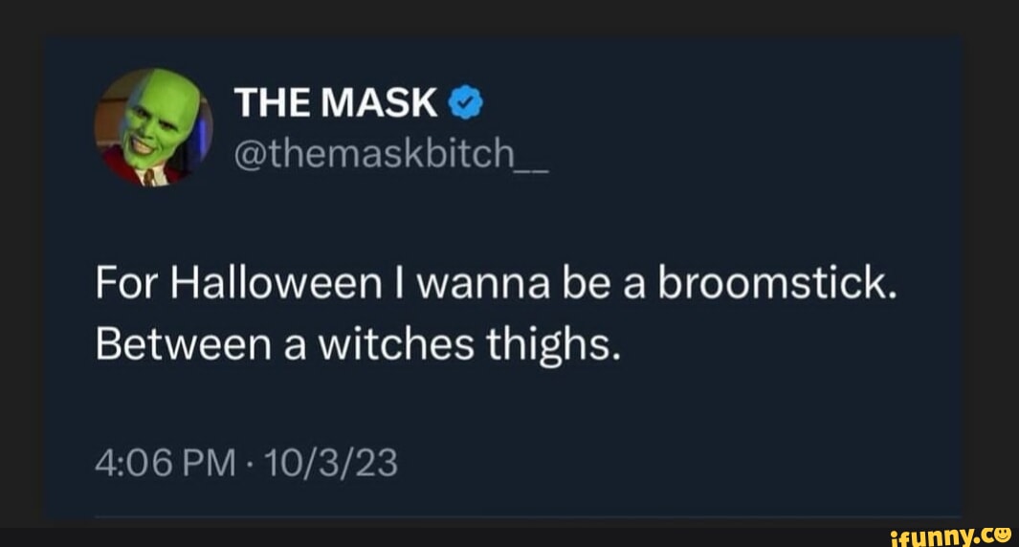1019x547 pixels.
Task: Click the smiley face in the ifunny logo
Action: pyautogui.click(x=1002, y=535)
